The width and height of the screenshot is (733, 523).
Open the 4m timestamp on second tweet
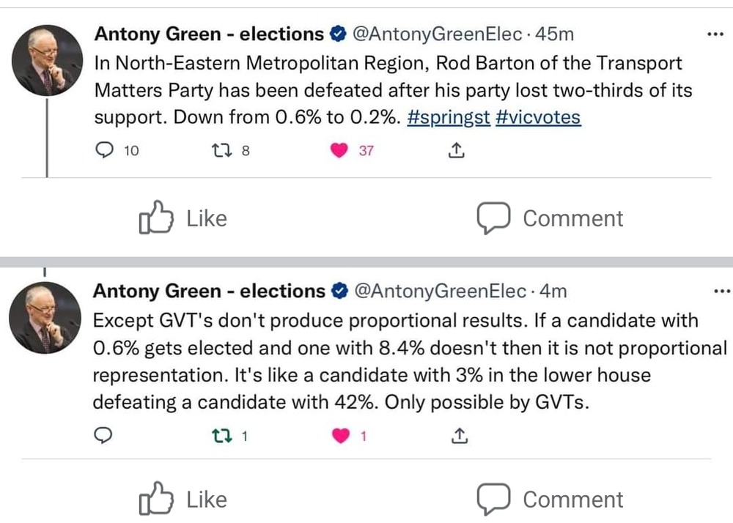pos(553,291)
